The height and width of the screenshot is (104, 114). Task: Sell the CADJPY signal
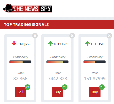tap(20, 92)
